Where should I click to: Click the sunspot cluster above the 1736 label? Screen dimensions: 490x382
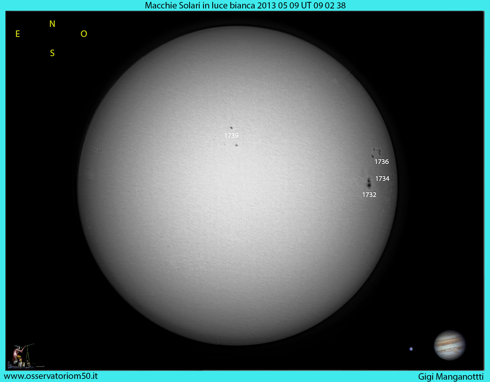[x=376, y=153]
